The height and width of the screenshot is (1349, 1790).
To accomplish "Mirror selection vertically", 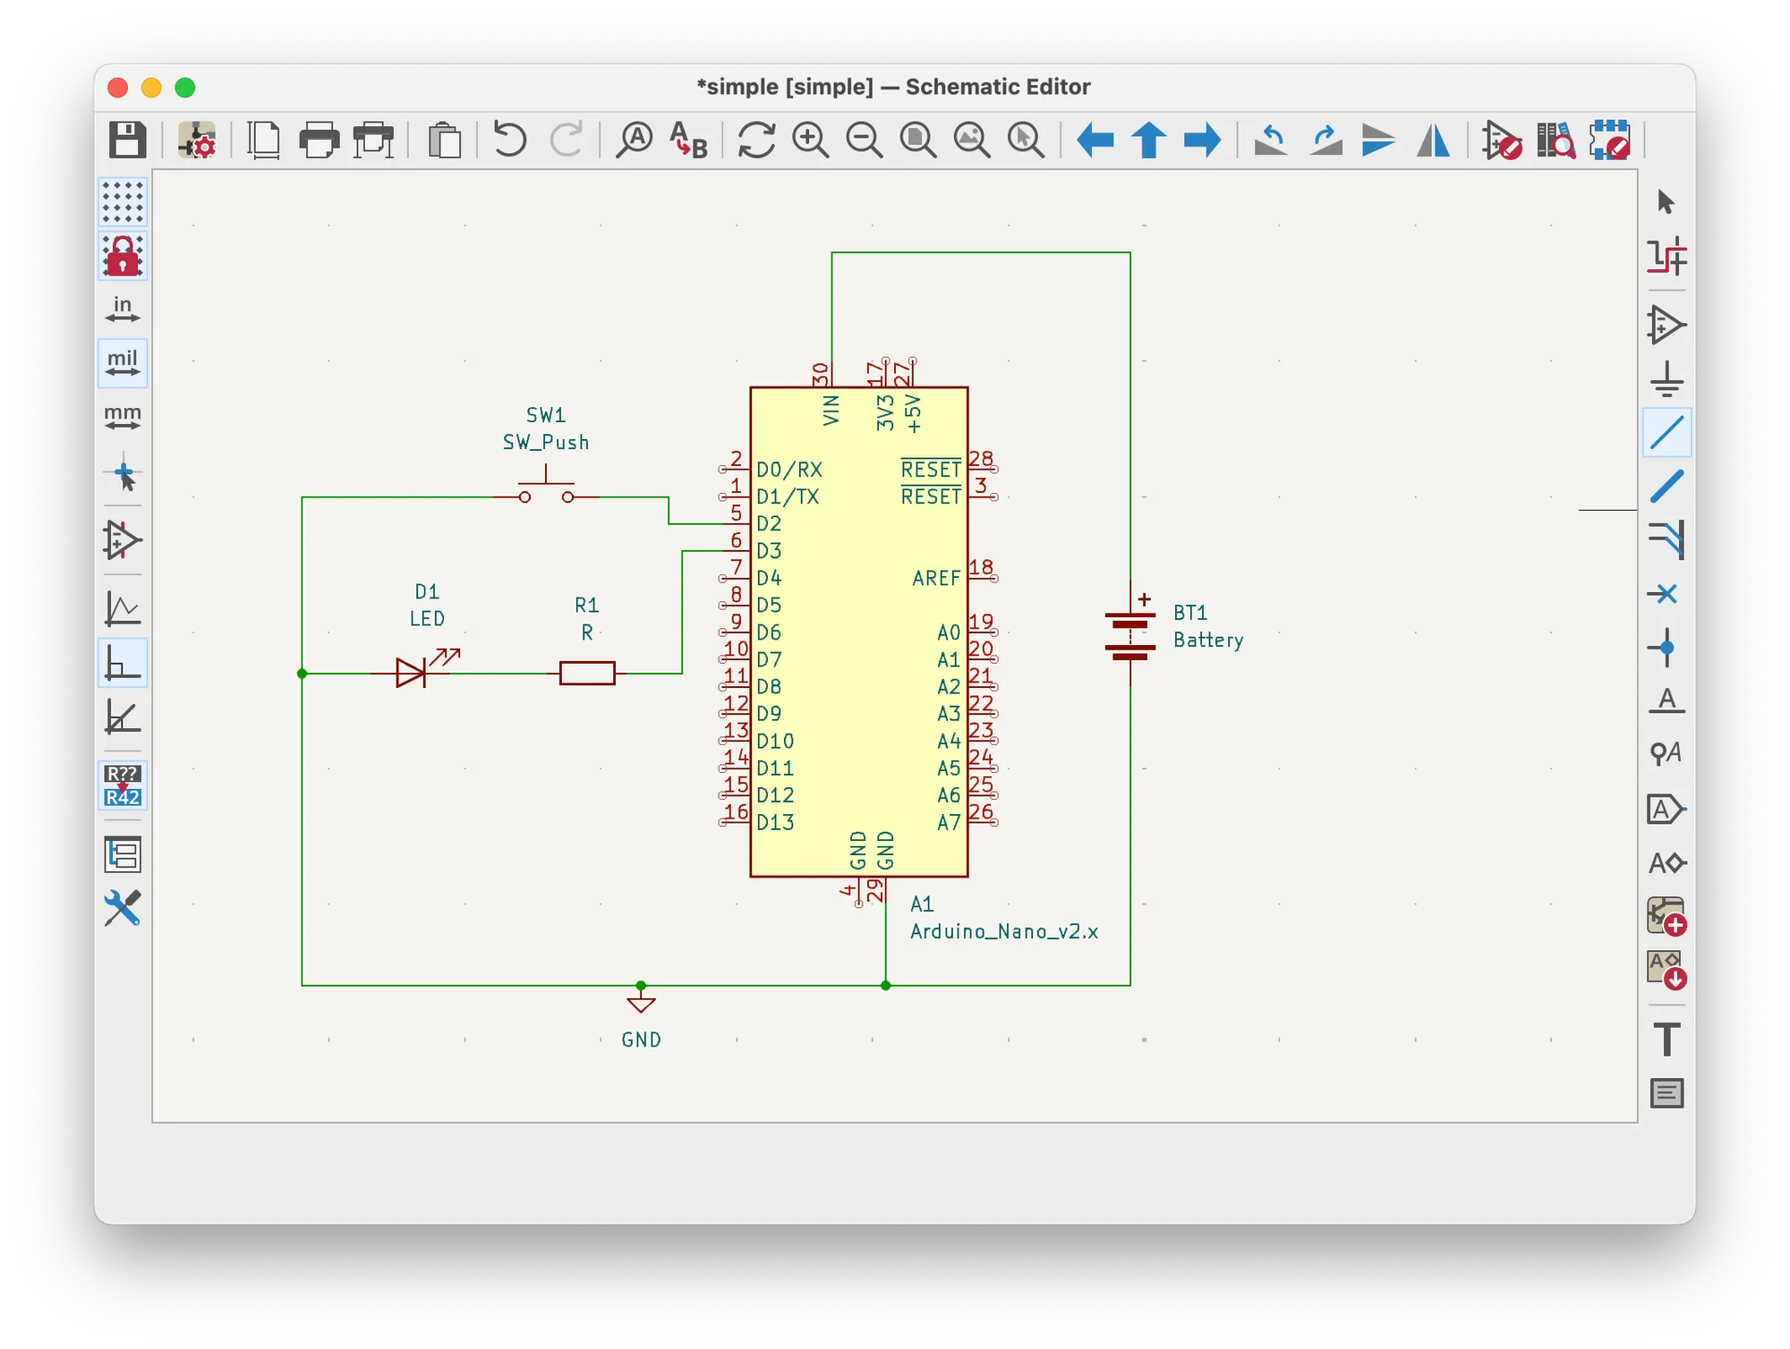I will coord(1378,140).
